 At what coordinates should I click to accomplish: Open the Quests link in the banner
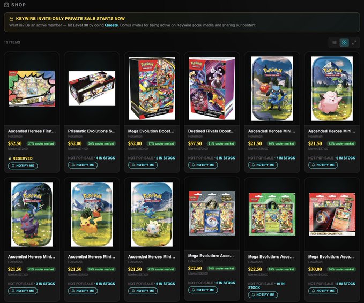click(112, 25)
